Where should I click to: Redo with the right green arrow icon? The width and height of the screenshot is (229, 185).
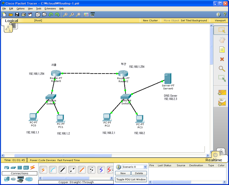[57, 14]
